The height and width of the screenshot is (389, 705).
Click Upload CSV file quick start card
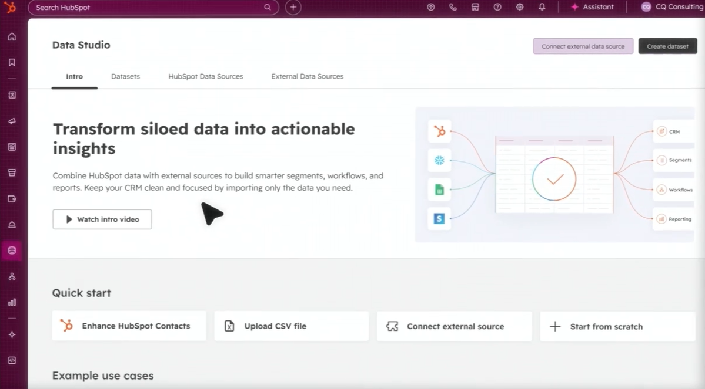click(x=292, y=326)
